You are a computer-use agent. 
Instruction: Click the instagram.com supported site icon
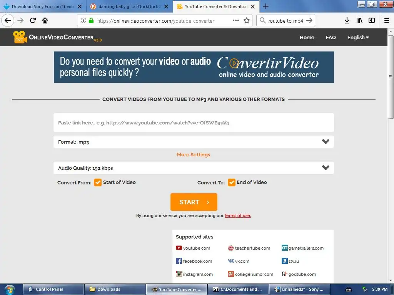(x=179, y=274)
